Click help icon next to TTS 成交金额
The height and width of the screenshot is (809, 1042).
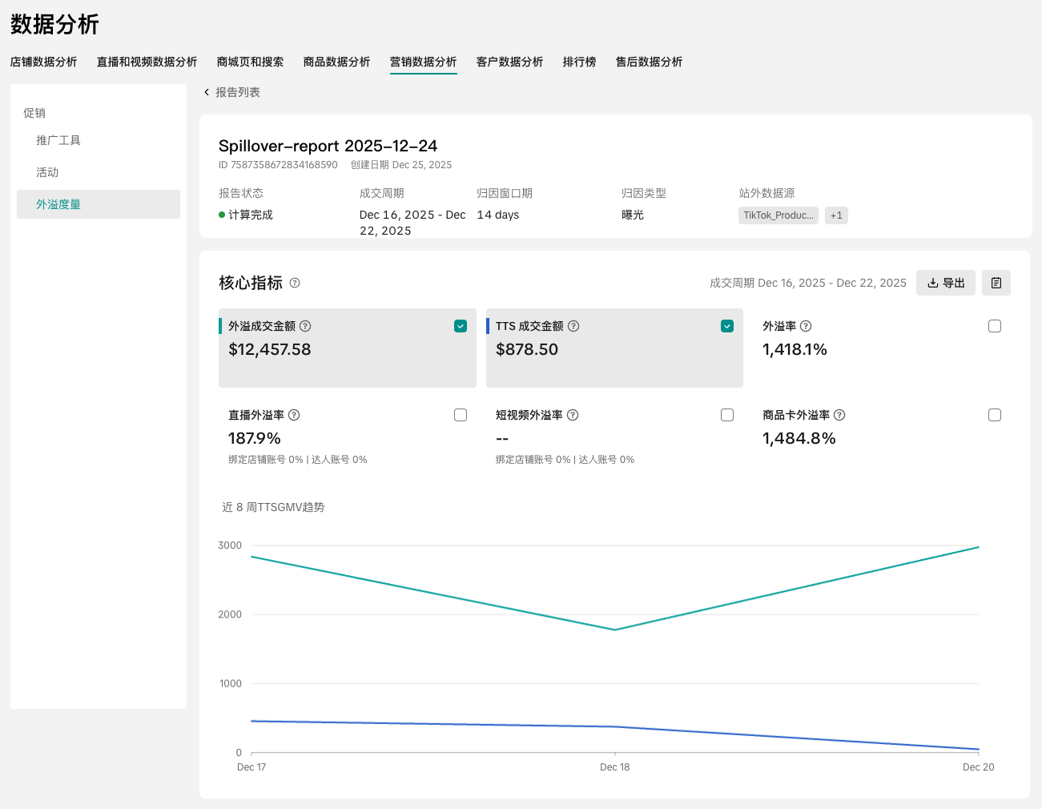[573, 326]
